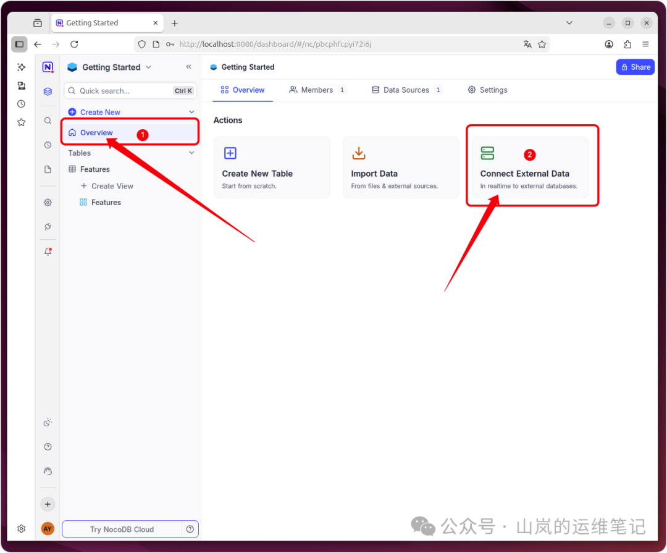This screenshot has height=553, width=667.
Task: Click the Firefox sidebar sparkle icon
Action: pyautogui.click(x=21, y=67)
